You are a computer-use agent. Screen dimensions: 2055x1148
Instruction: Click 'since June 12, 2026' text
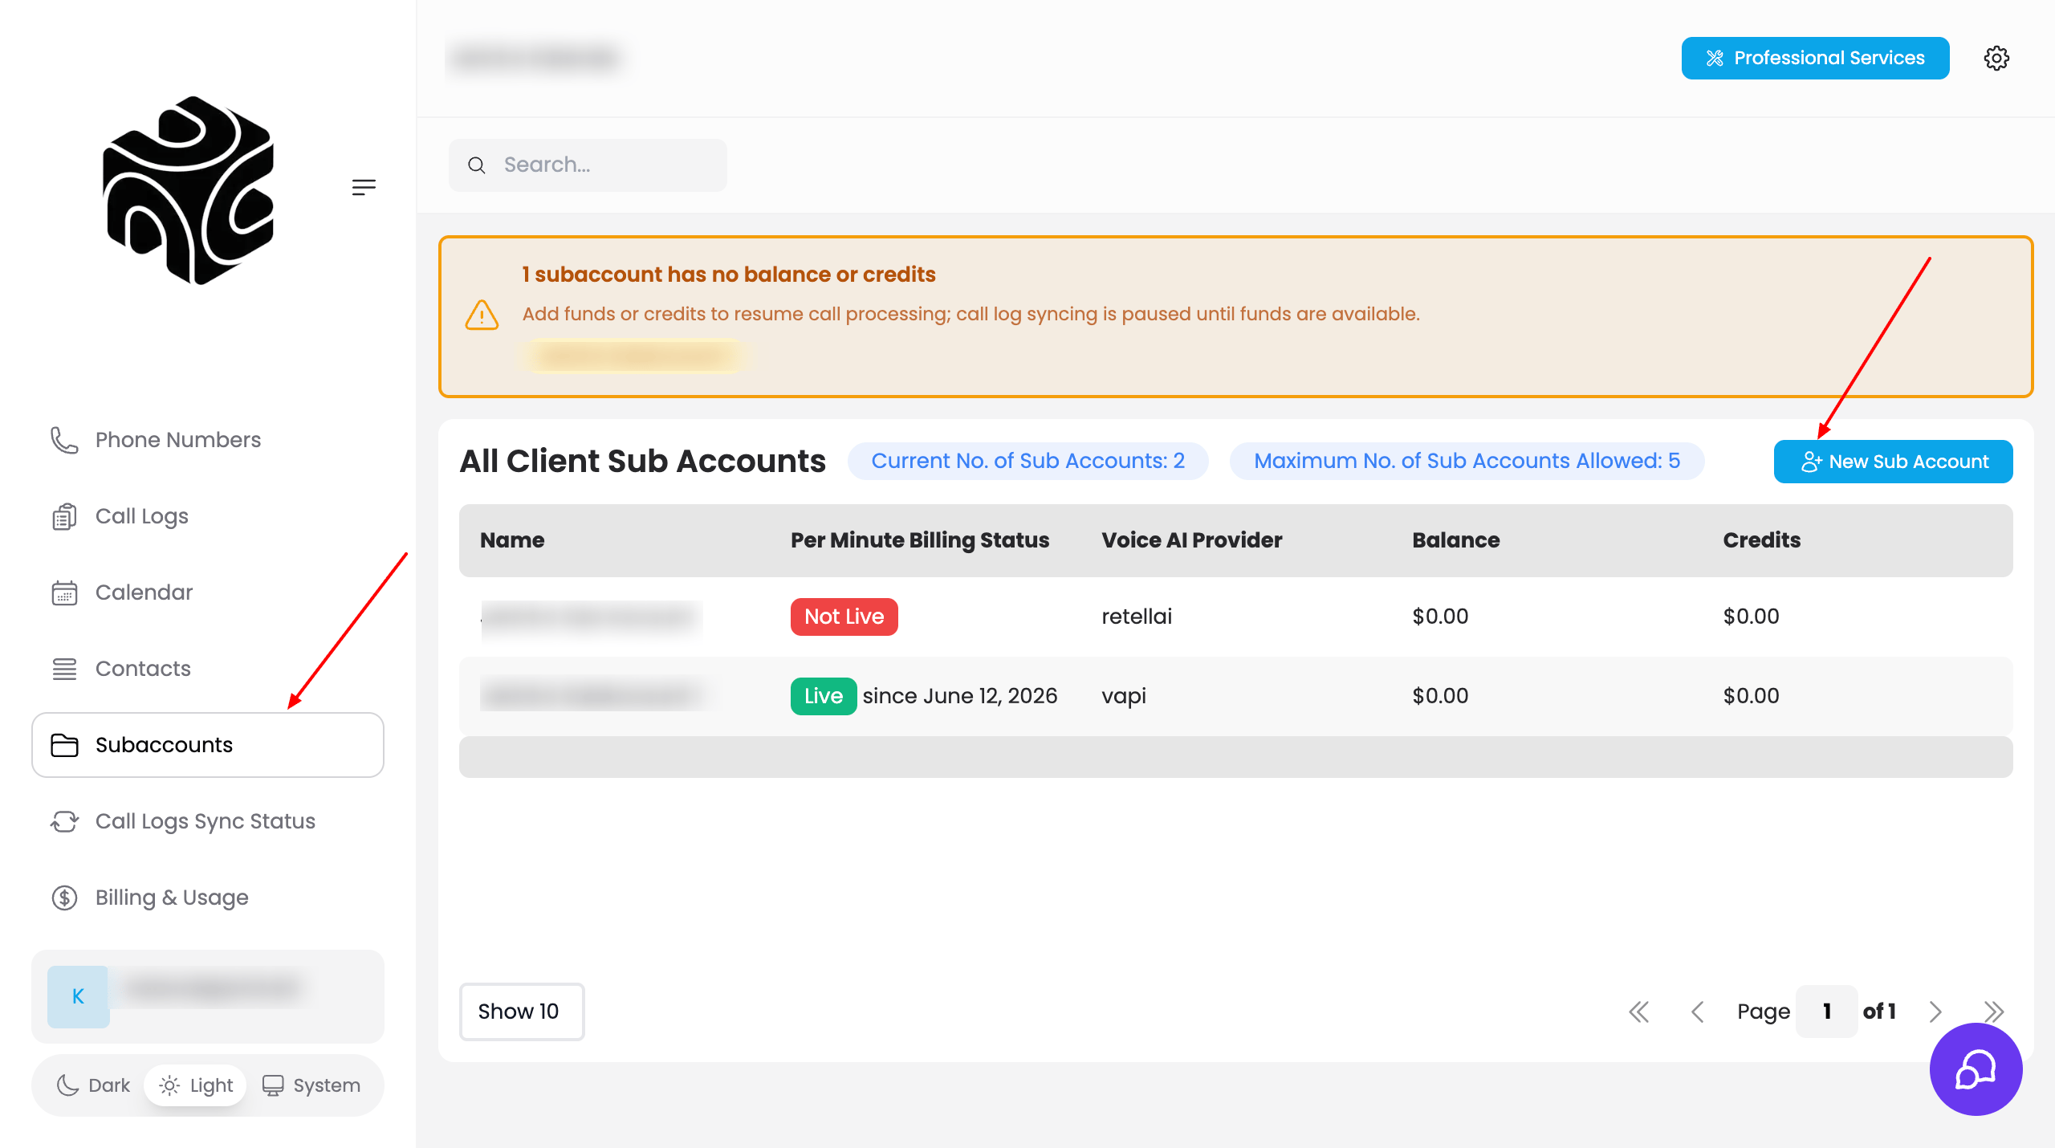pos(960,696)
